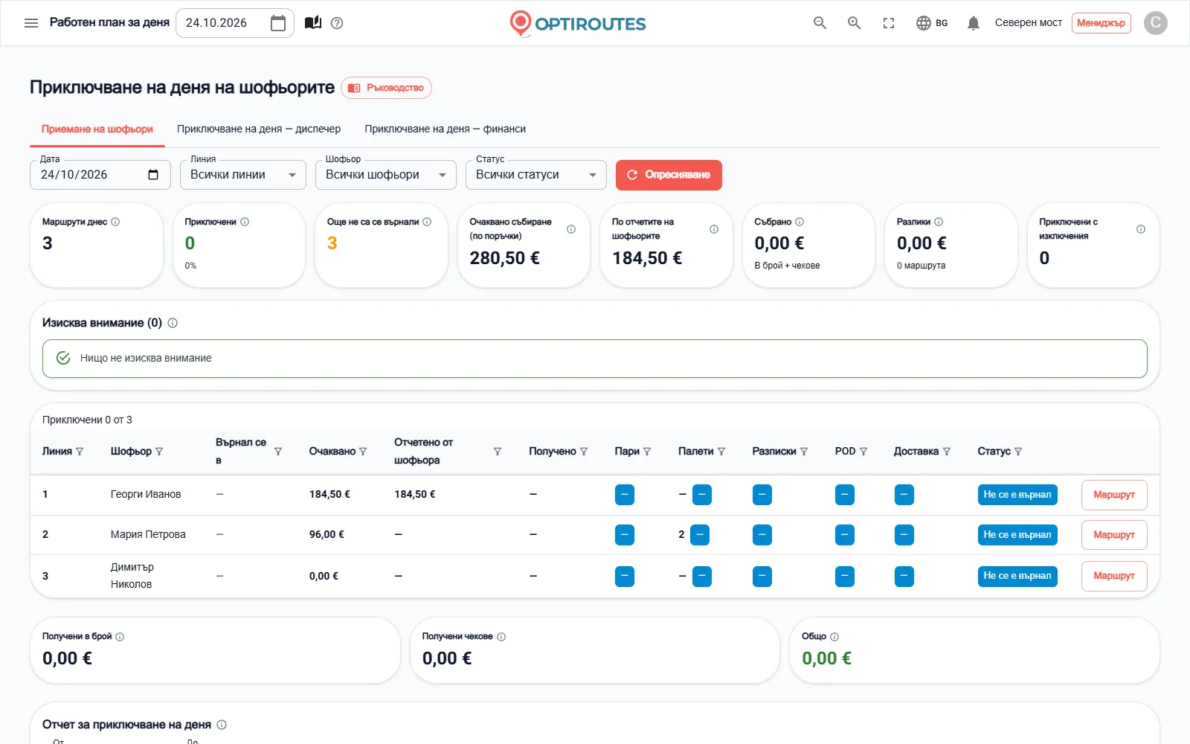Open the map book icon in header
1190x744 pixels.
[313, 23]
